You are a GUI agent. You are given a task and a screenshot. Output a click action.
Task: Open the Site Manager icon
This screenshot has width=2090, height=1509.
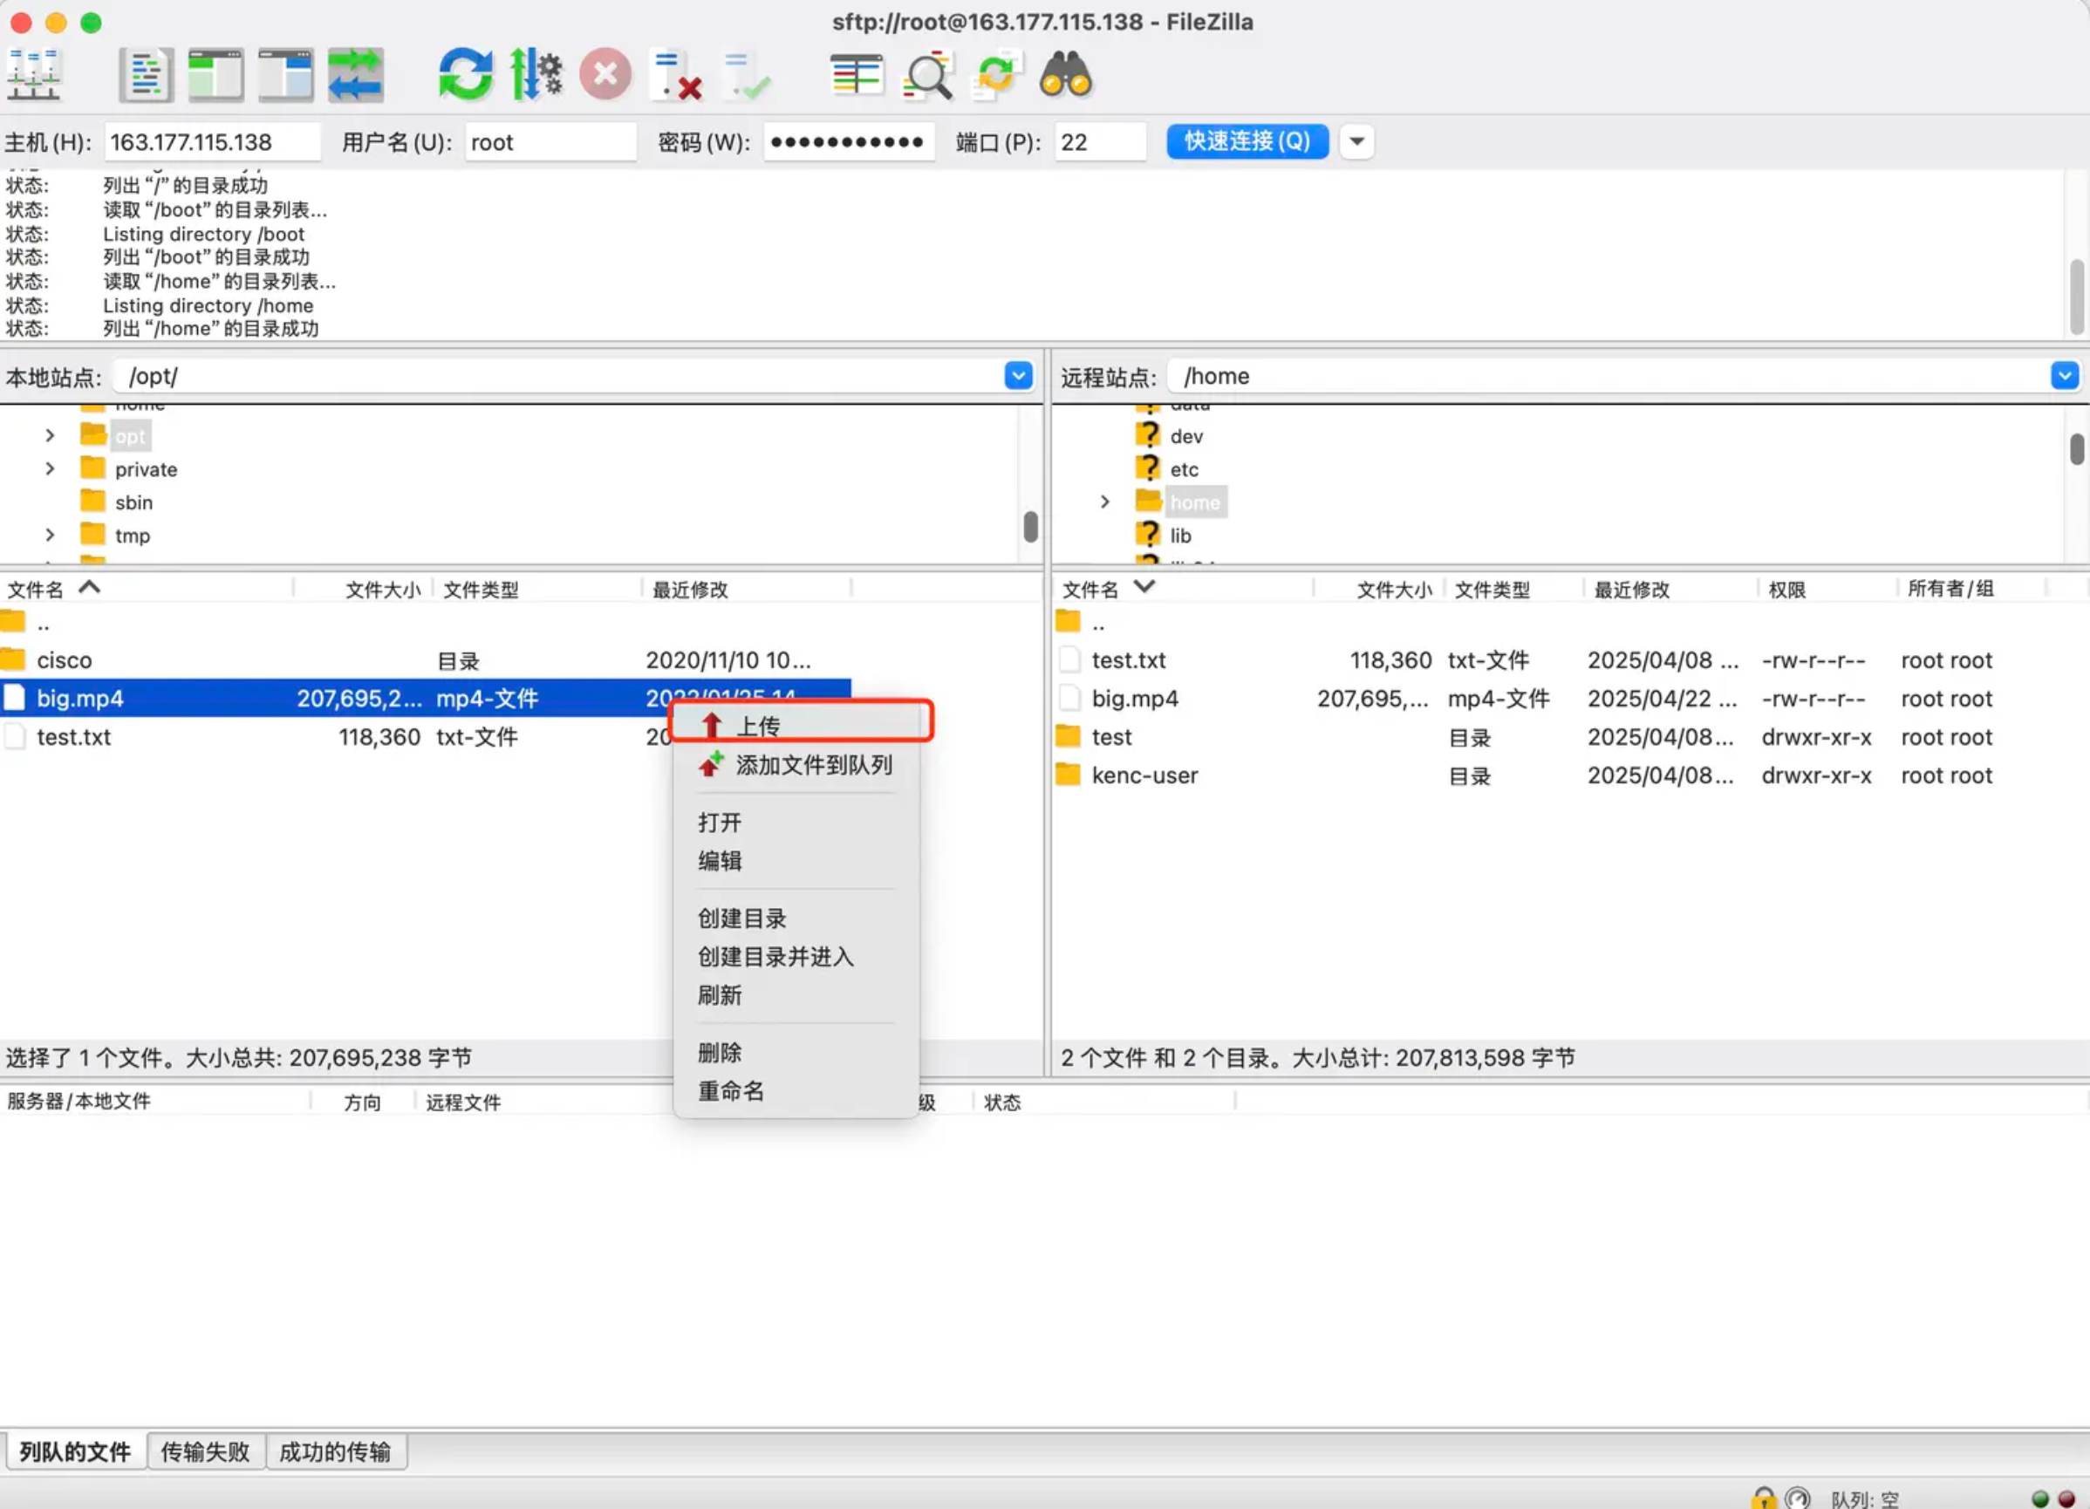(x=34, y=75)
